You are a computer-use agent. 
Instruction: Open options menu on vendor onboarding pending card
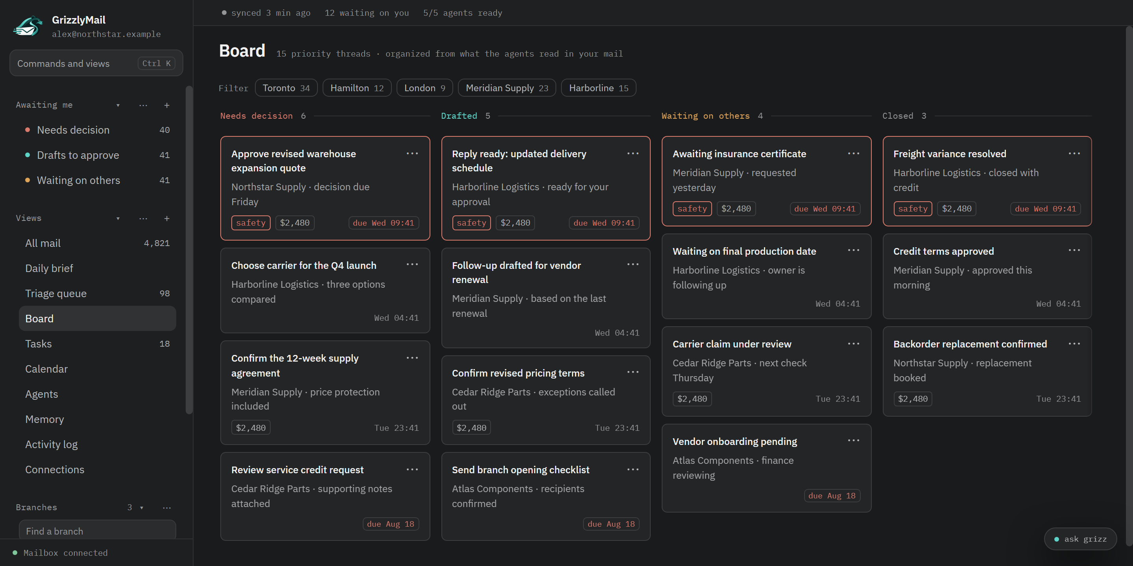pyautogui.click(x=854, y=440)
